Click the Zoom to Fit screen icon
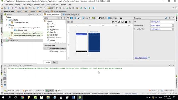This screenshot has width=178, height=100. coord(122,22)
